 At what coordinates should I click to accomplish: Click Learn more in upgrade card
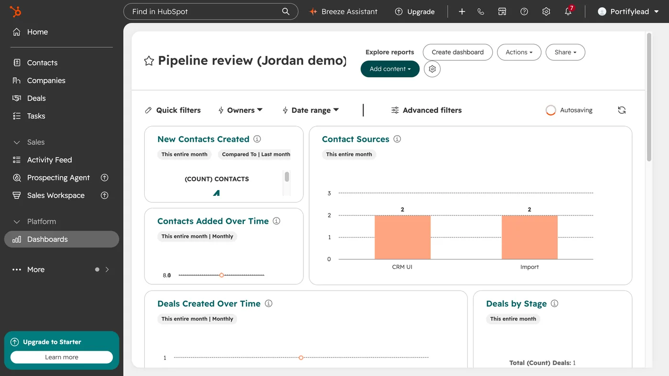coord(62,357)
